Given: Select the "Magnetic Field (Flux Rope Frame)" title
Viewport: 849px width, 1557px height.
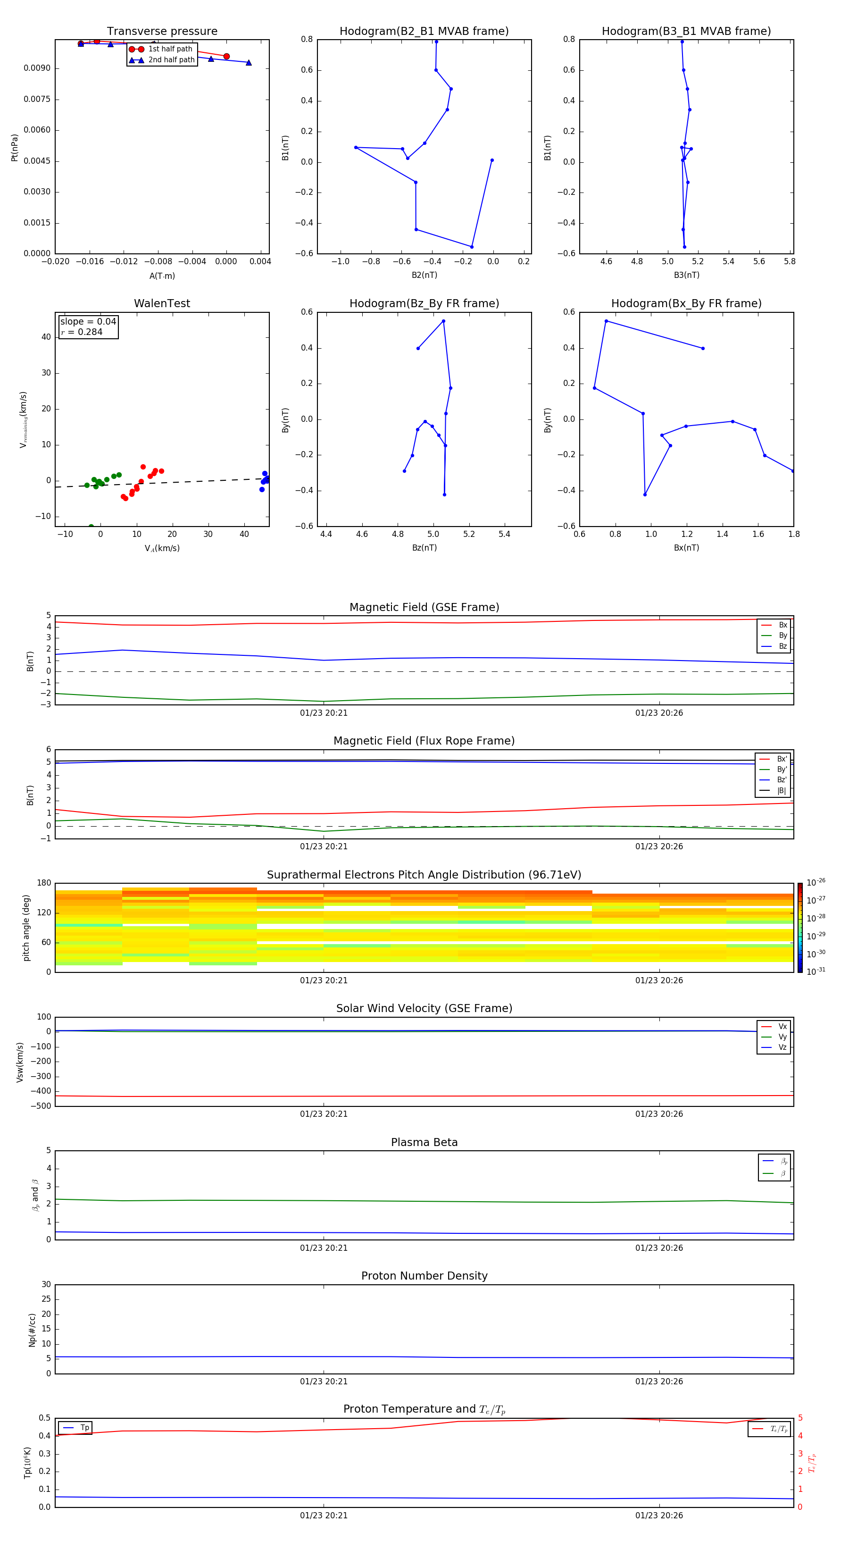Looking at the screenshot, I should [x=424, y=741].
